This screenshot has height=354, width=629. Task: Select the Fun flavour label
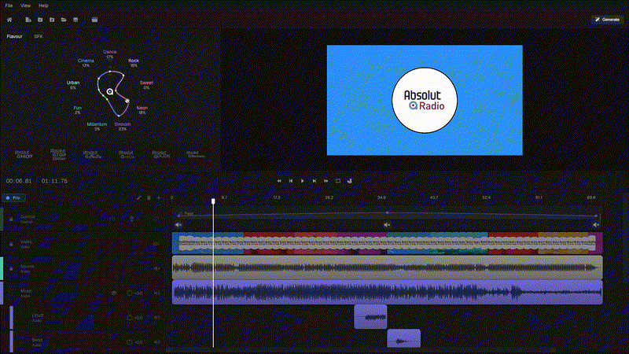(77, 108)
